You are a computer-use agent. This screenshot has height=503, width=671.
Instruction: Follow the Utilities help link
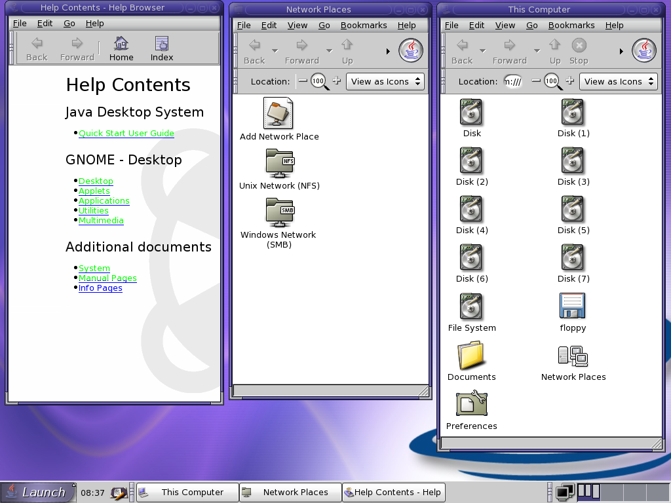(93, 210)
